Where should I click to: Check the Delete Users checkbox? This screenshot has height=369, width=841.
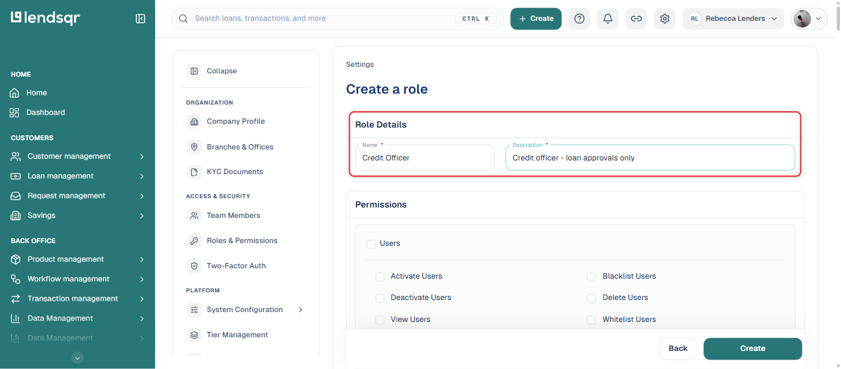click(x=591, y=298)
